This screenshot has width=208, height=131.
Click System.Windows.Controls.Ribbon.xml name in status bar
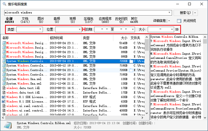pyautogui.click(x=44, y=123)
